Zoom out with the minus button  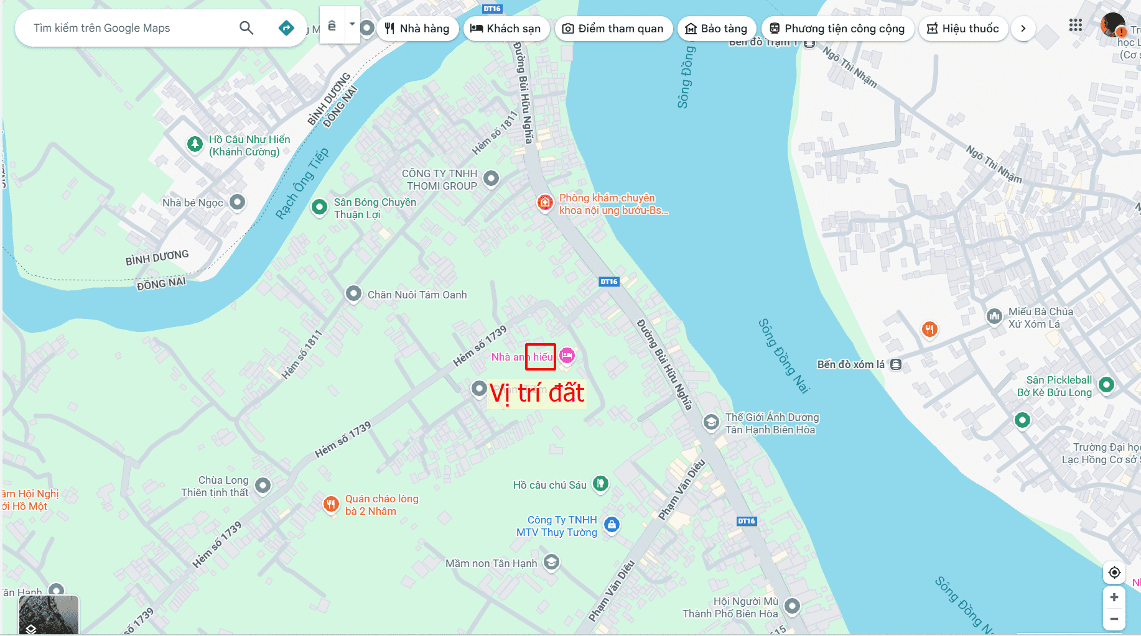tap(1114, 619)
